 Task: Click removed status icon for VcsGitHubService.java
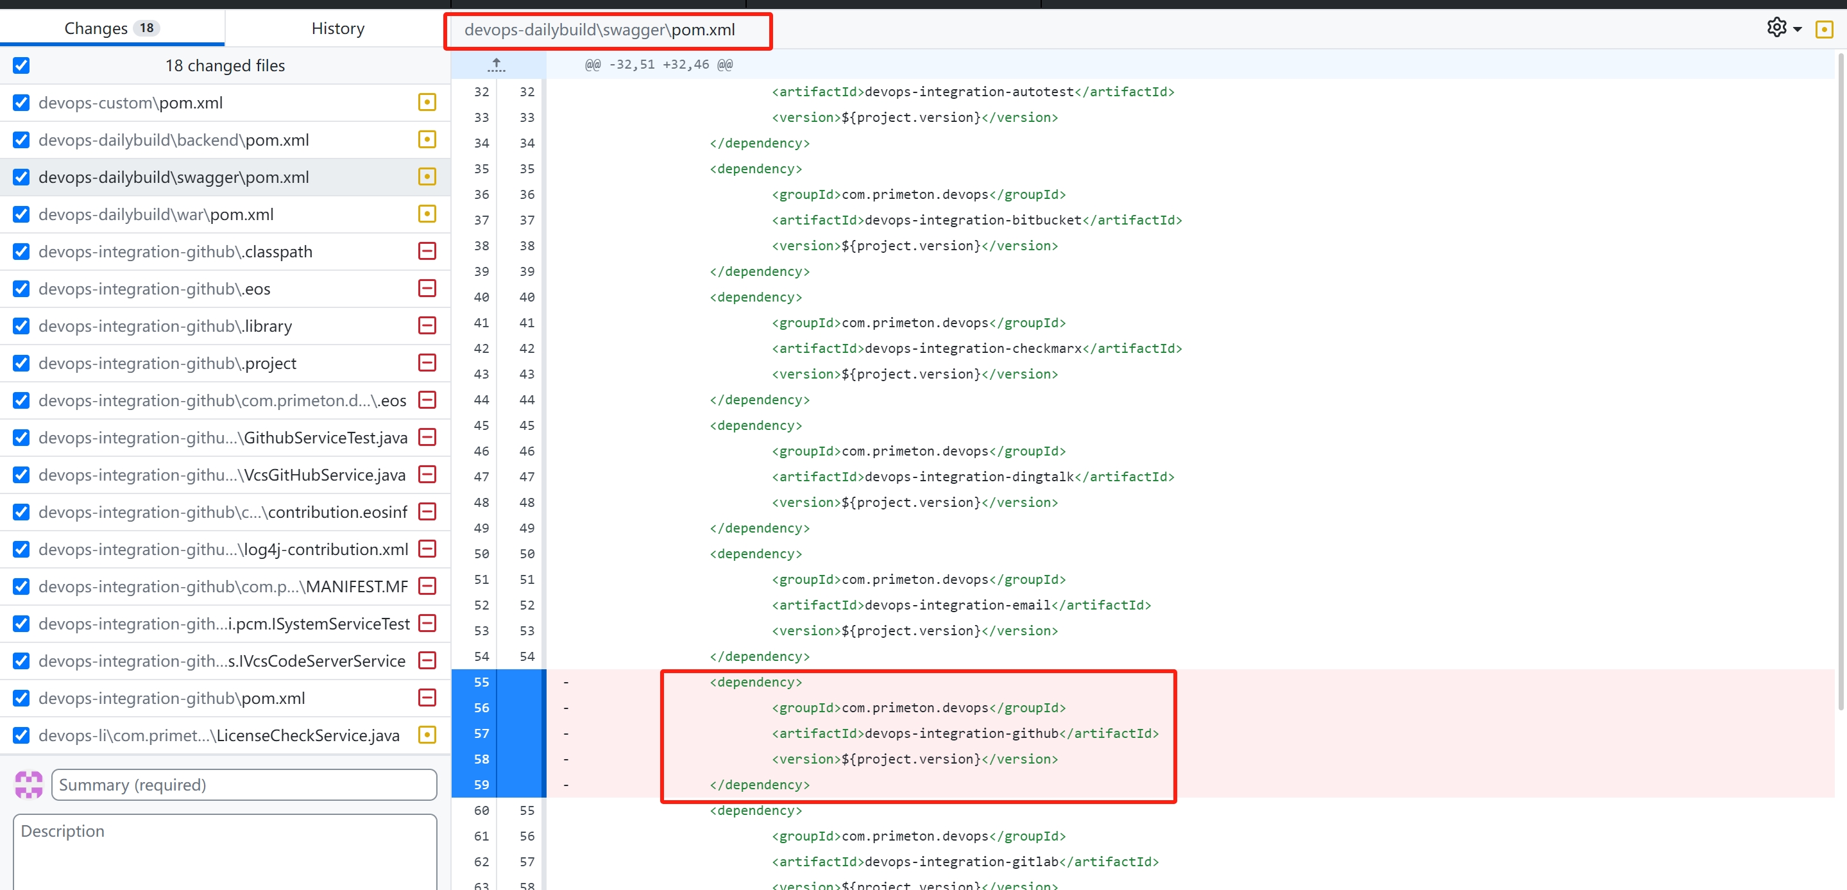[x=427, y=475]
